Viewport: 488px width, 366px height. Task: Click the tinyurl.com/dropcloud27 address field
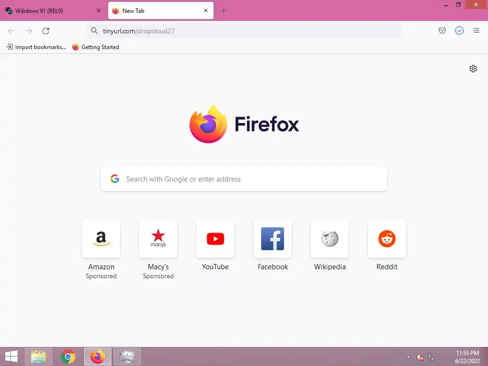tap(244, 31)
